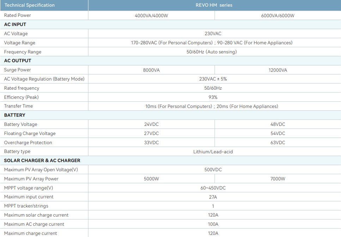Select the "Maximum PV Array Power" row label

pyautogui.click(x=31, y=179)
